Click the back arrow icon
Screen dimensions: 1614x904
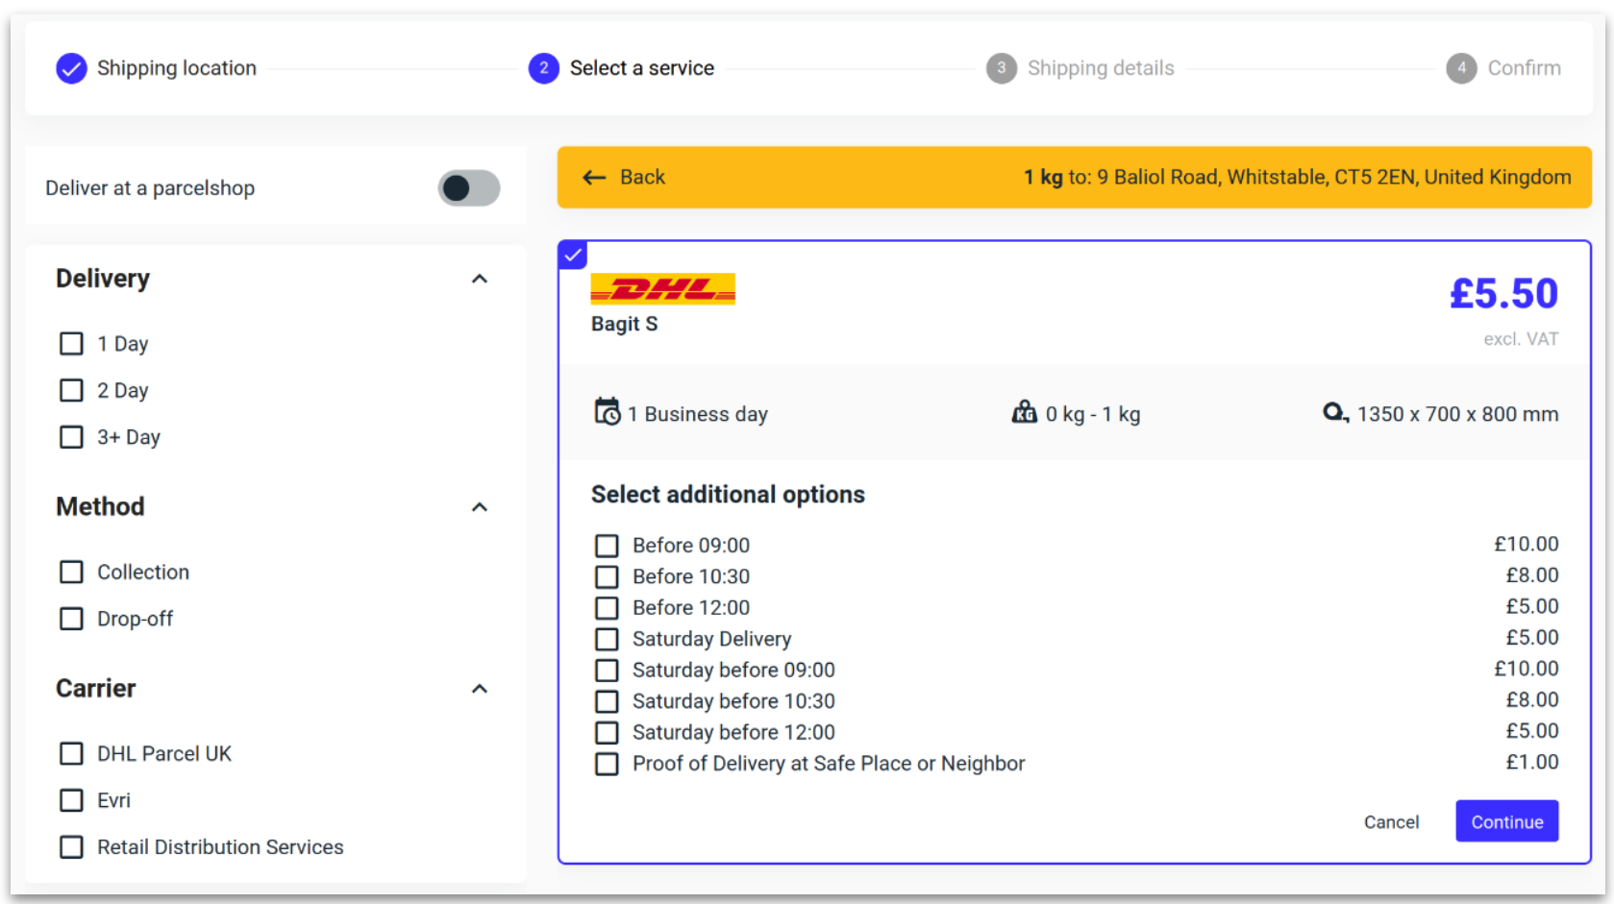point(594,178)
